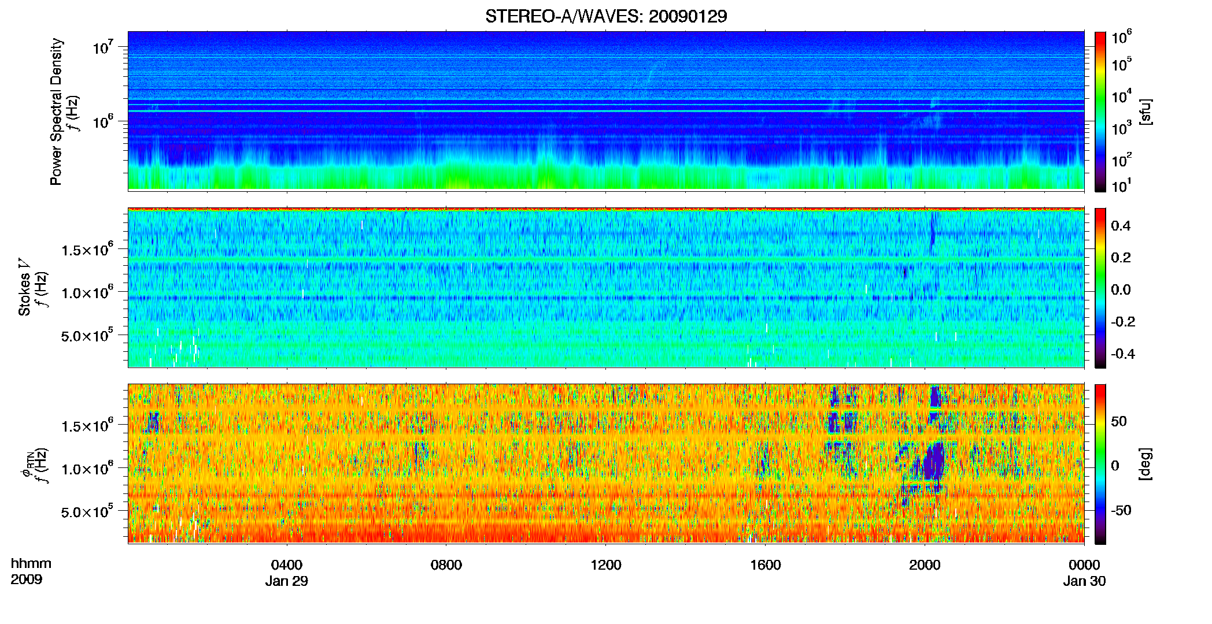Image resolution: width=1212 pixels, height=624 pixels.
Task: Click the "-0.2" Stokes color bar label
Action: pyautogui.click(x=1123, y=322)
